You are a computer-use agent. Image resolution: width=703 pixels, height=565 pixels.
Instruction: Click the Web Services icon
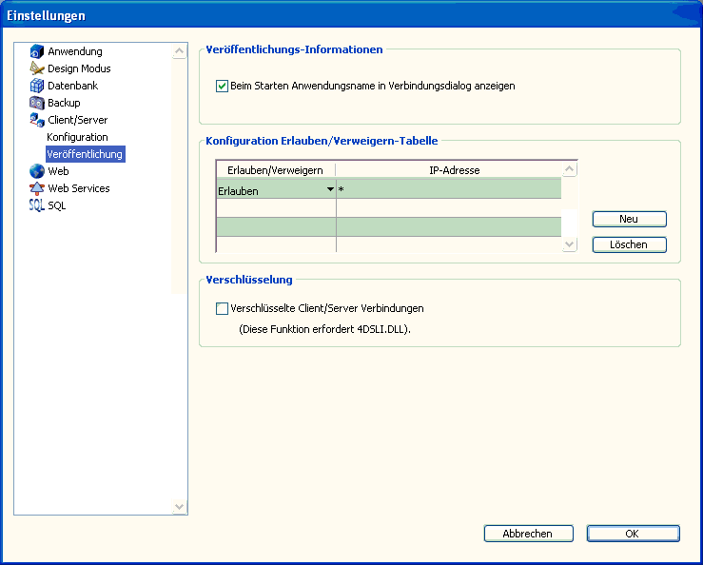[x=37, y=188]
